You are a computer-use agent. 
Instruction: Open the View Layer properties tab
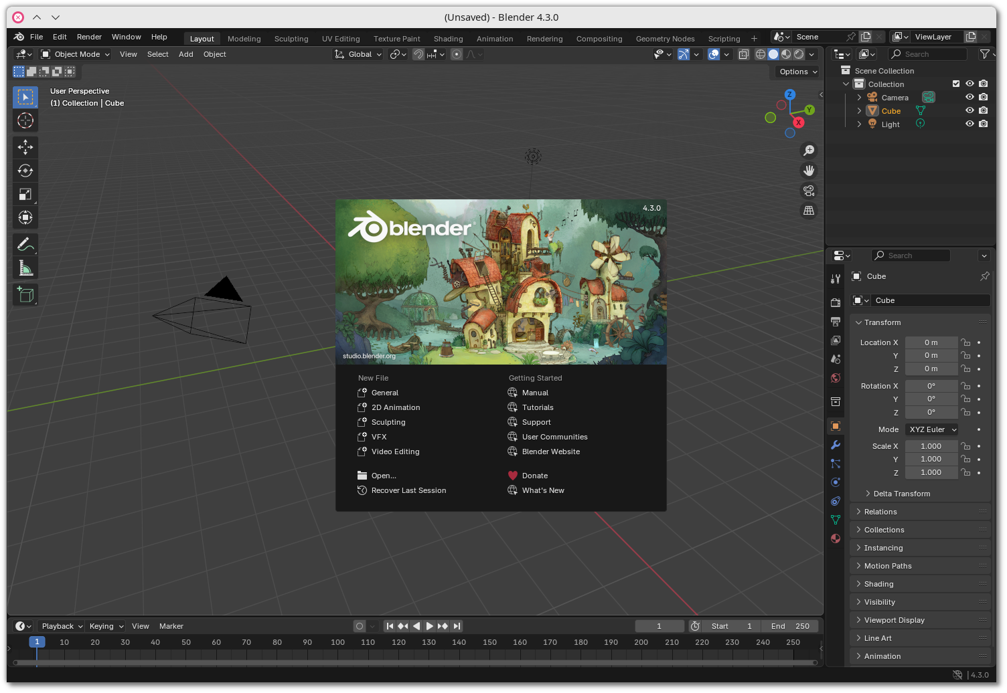click(836, 340)
